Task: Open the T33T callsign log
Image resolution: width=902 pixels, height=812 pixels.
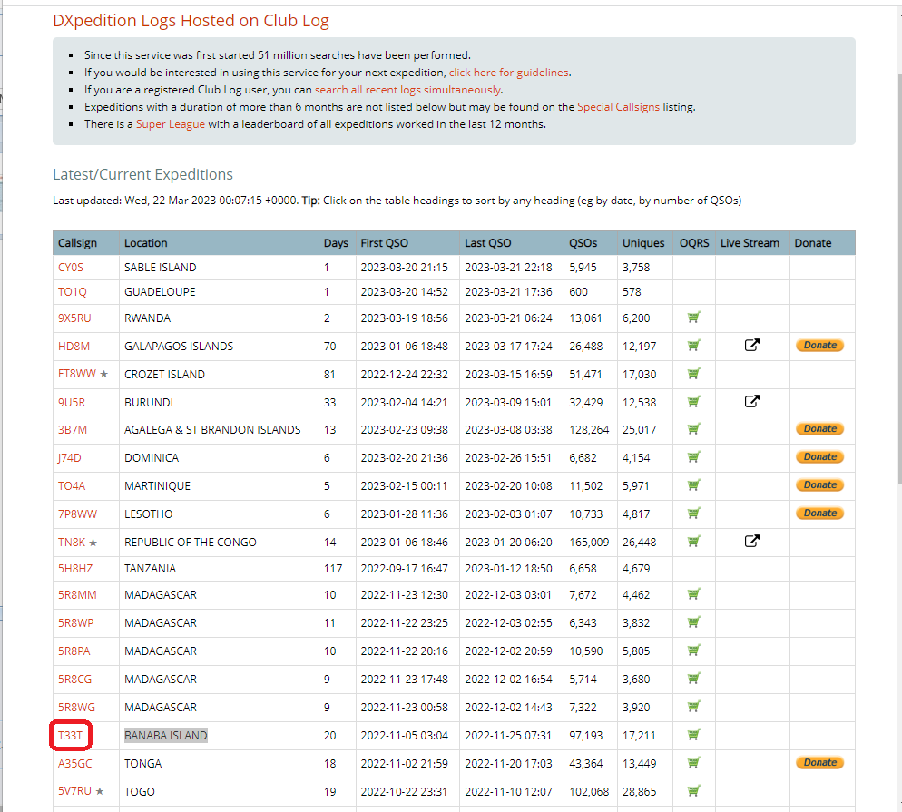Action: (70, 736)
